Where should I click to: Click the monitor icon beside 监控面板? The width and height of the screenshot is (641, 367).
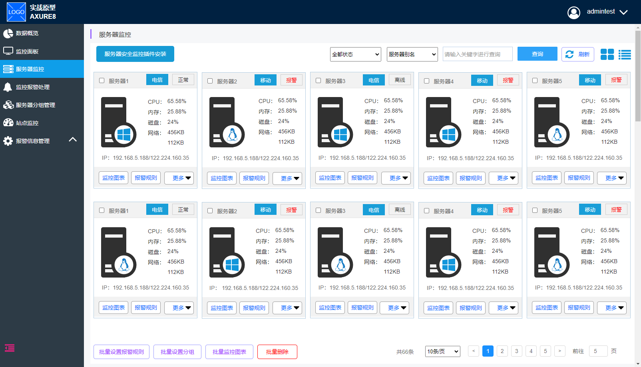(8, 51)
